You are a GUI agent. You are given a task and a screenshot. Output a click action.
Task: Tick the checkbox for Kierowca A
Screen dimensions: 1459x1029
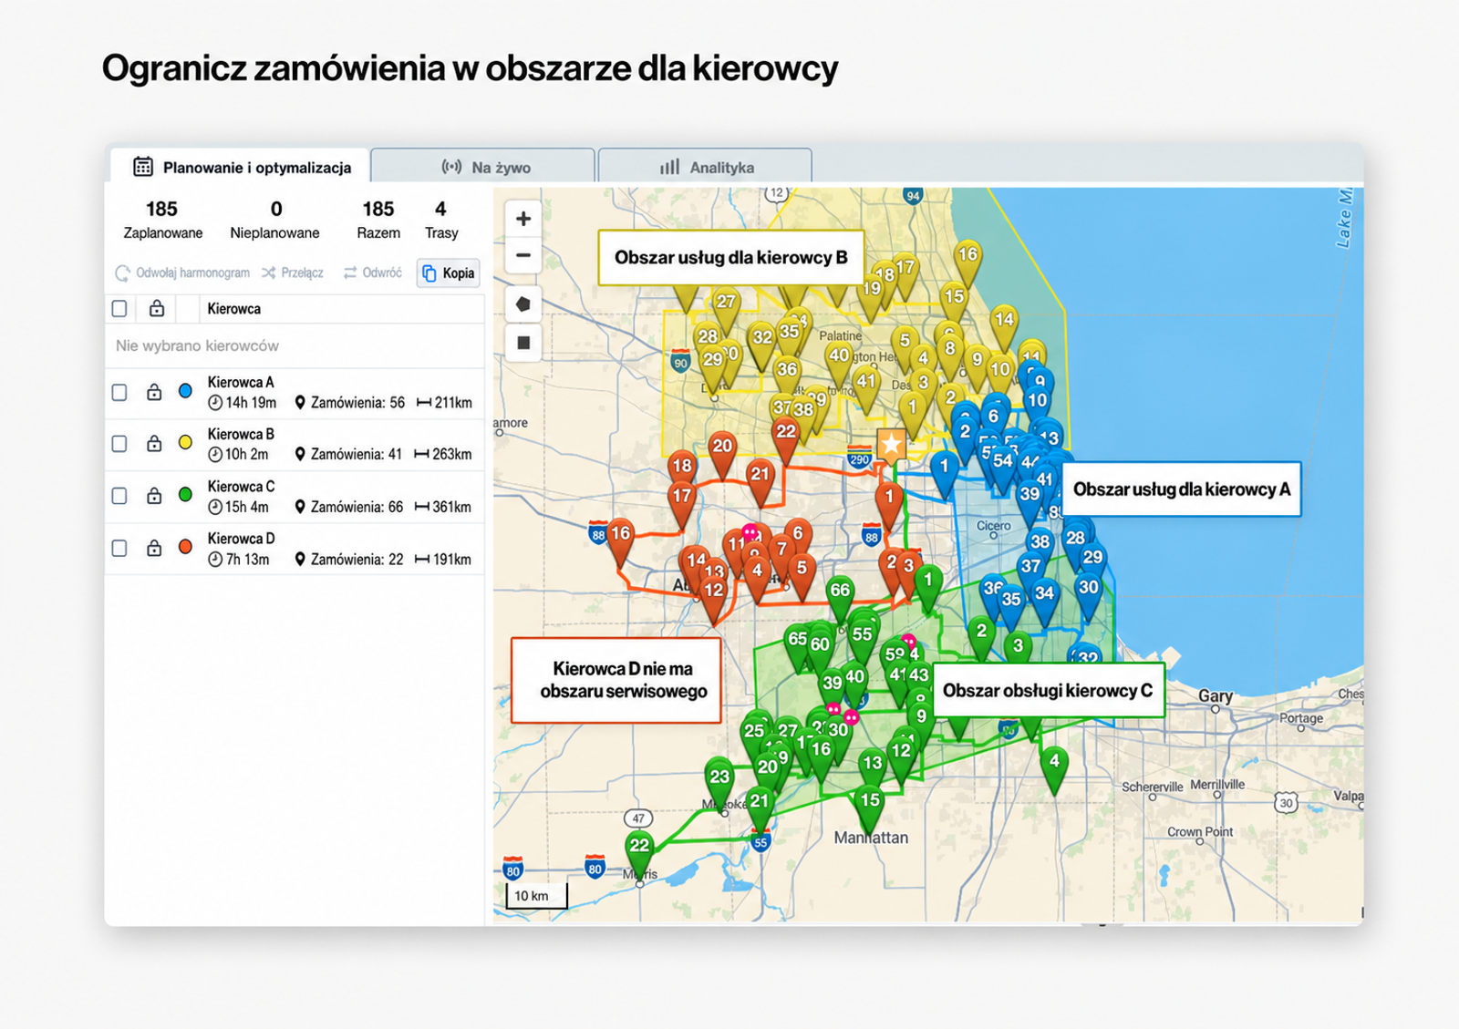point(119,392)
